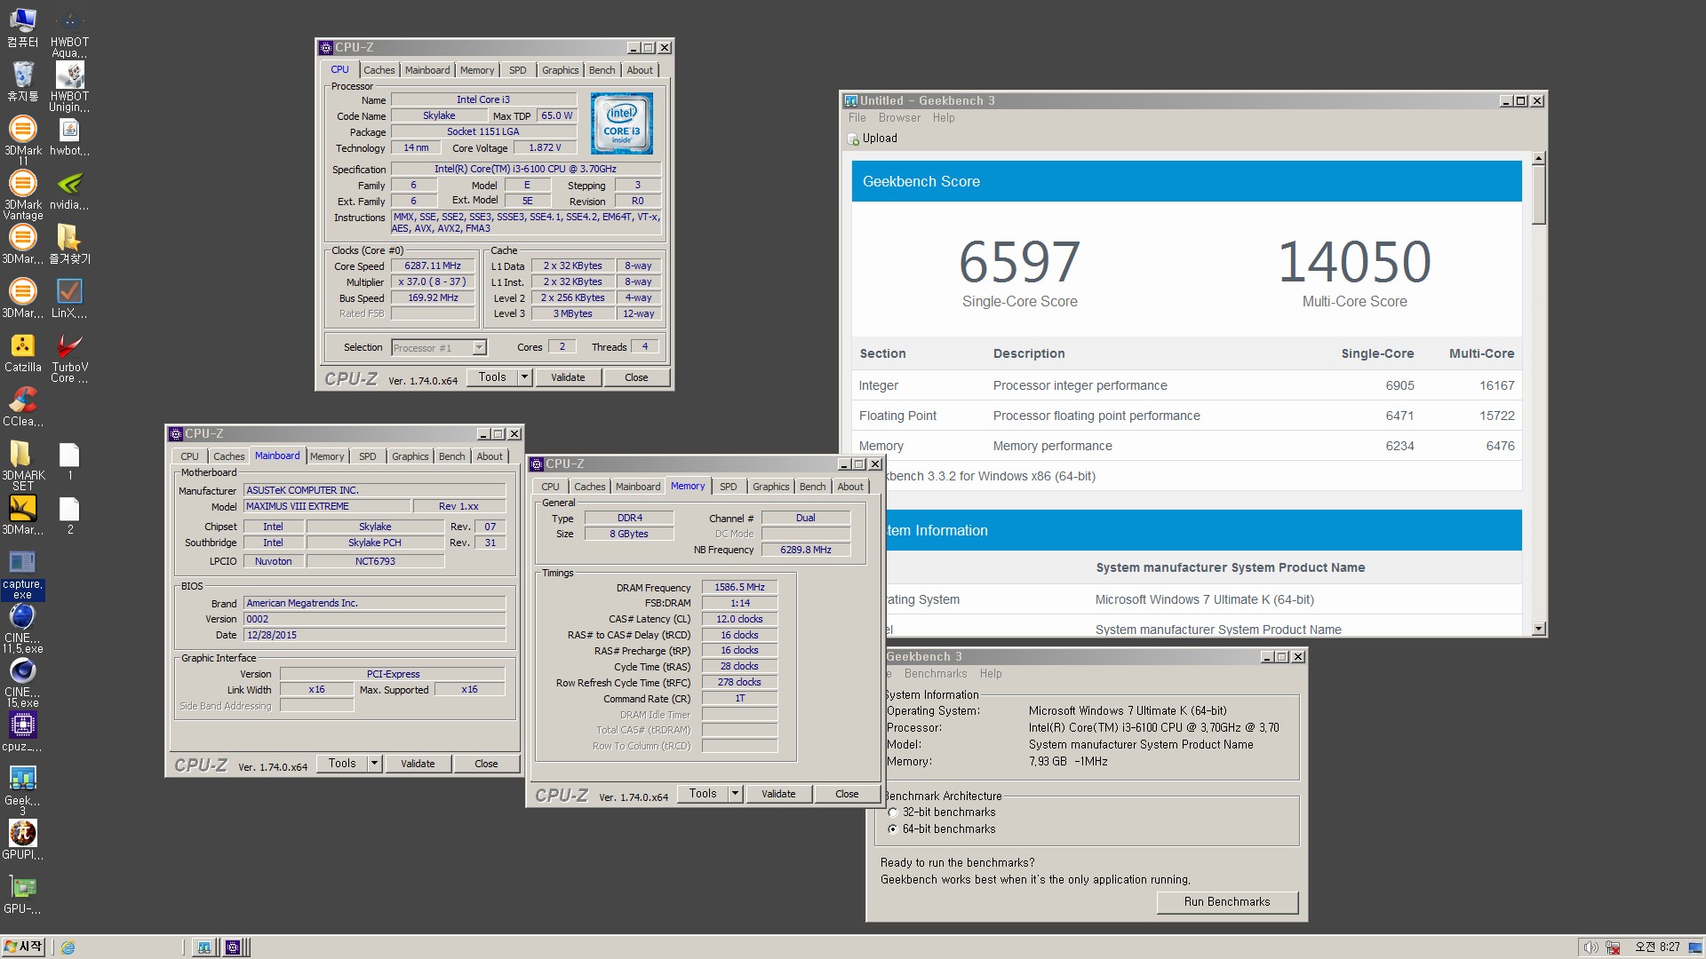
Task: Click the Internet Explorer taskbar icon
Action: [68, 947]
